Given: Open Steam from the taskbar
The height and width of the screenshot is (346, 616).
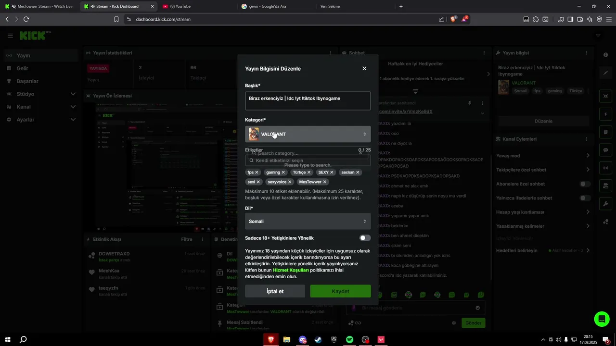Looking at the screenshot, I should click(x=318, y=340).
